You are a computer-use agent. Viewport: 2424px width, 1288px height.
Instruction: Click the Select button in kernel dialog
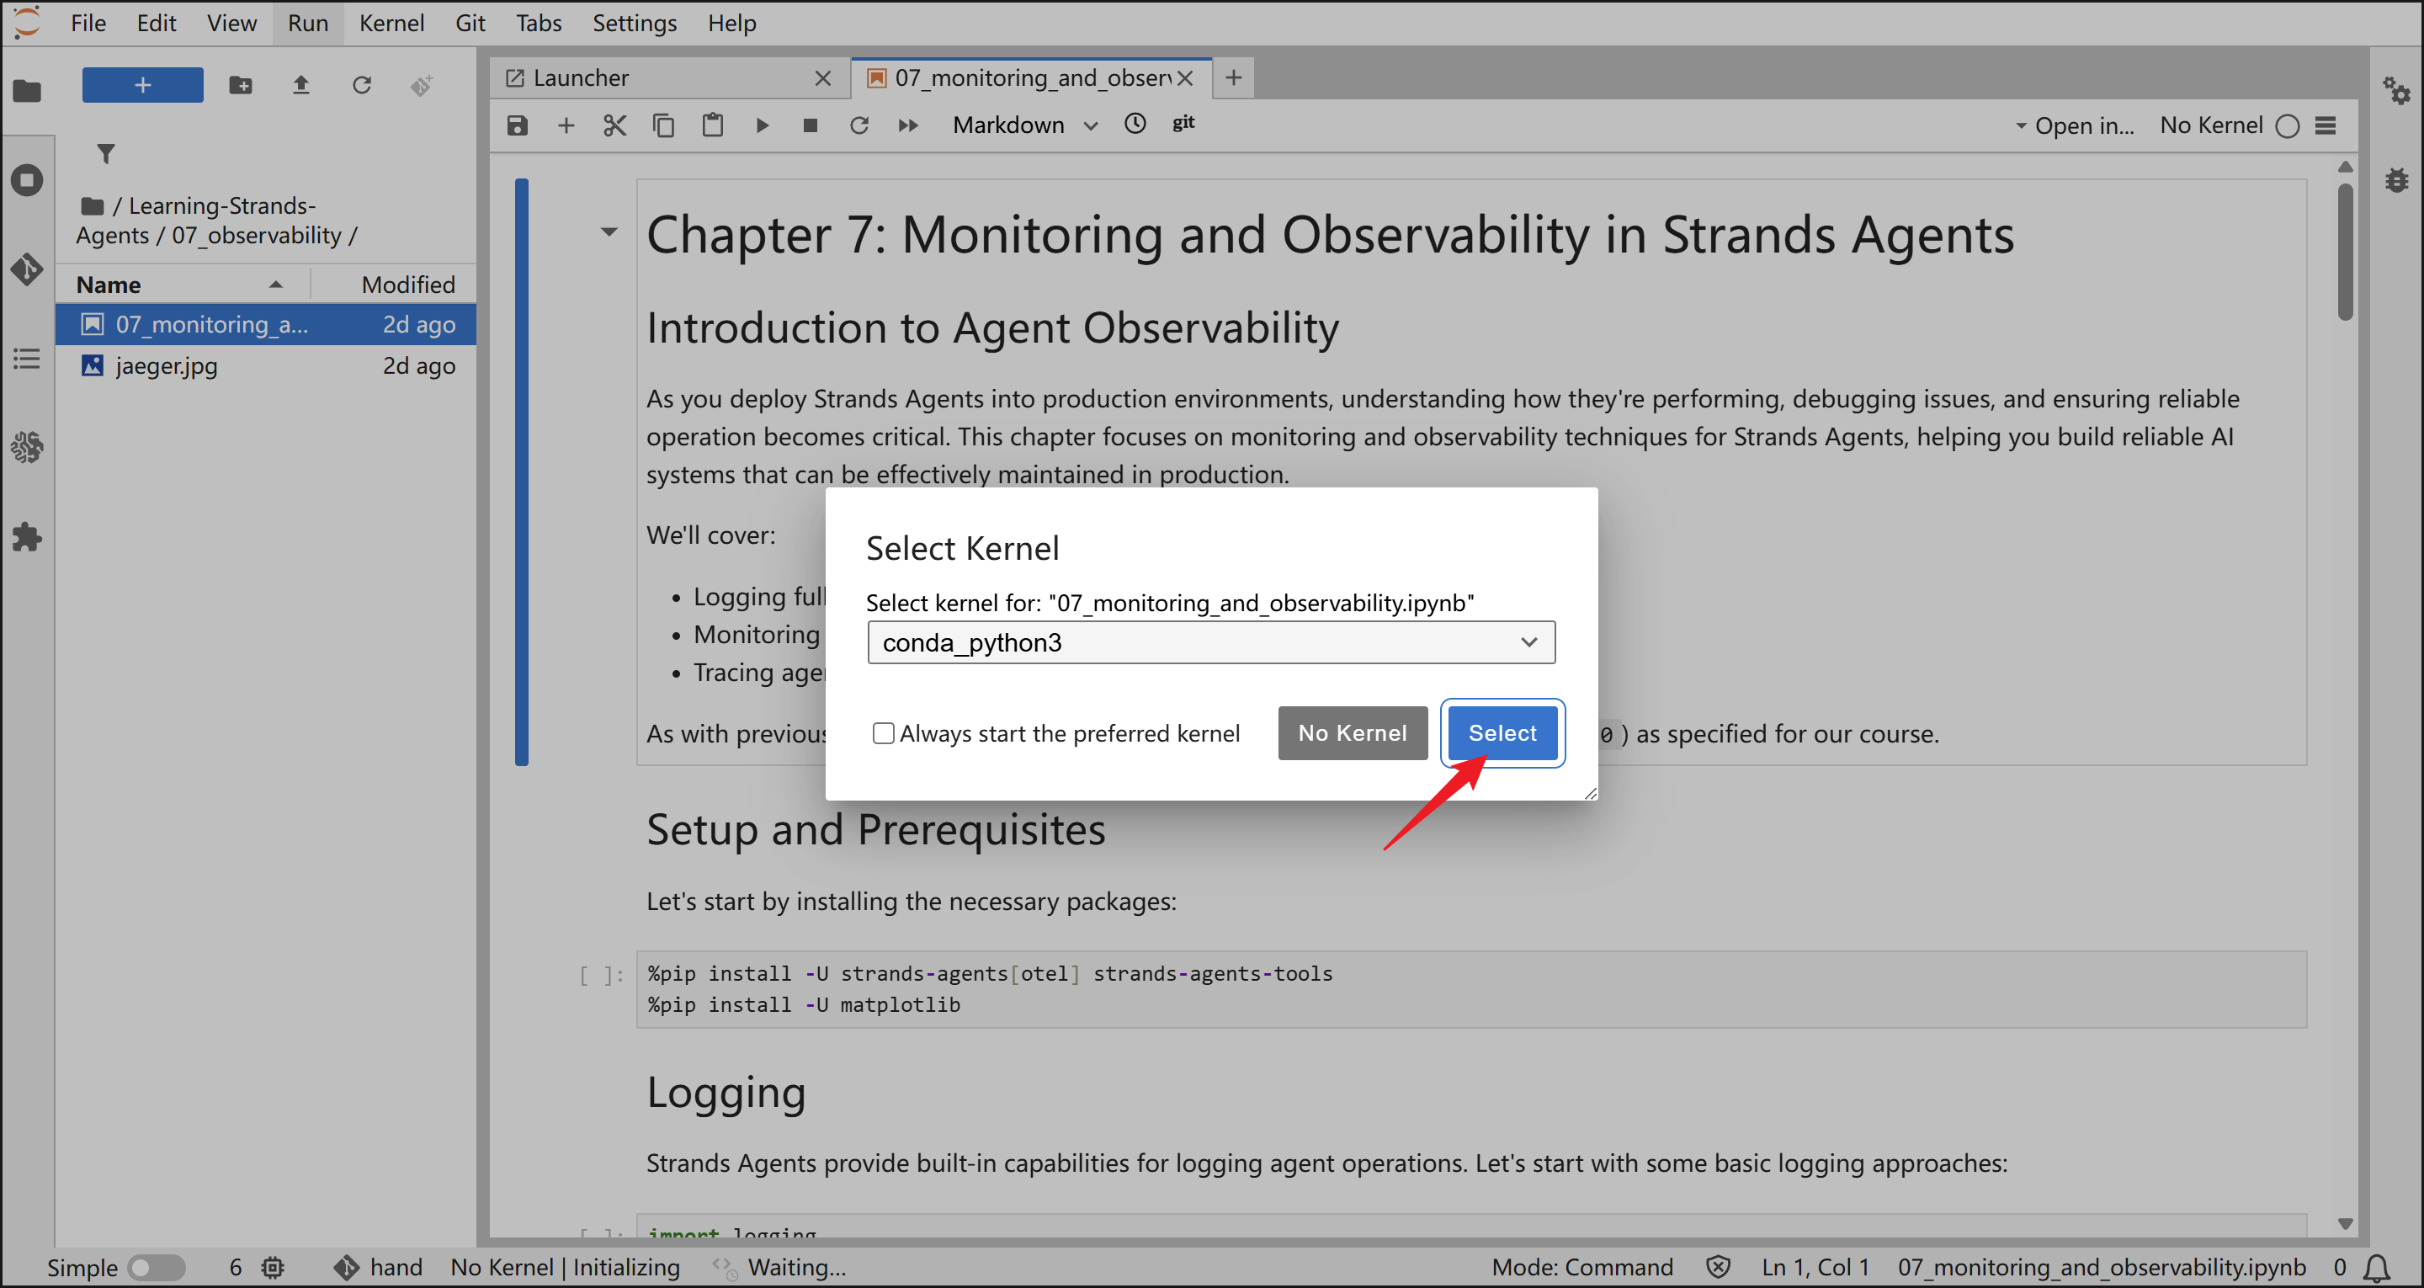click(x=1502, y=732)
